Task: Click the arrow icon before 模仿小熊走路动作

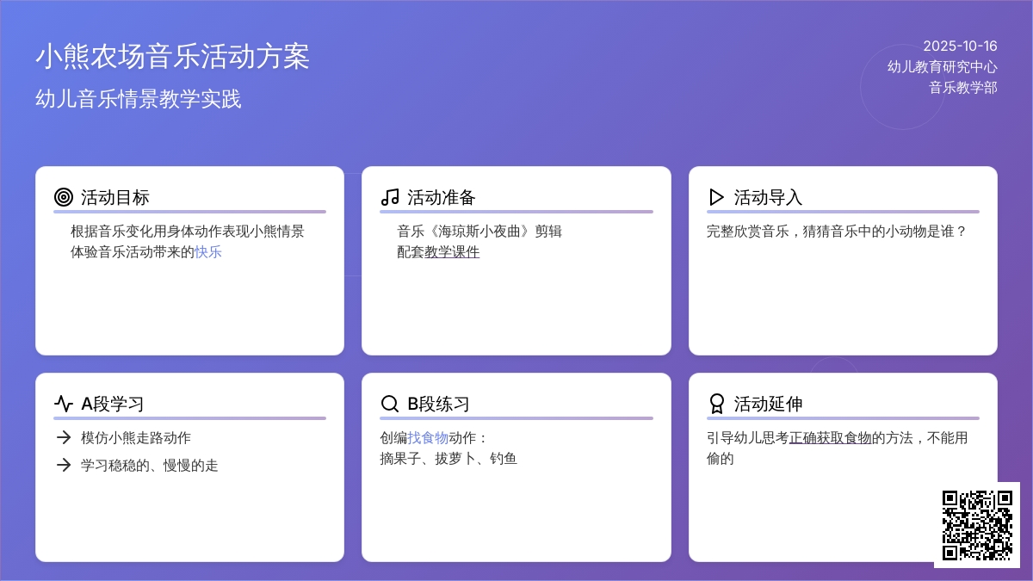Action: pyautogui.click(x=63, y=437)
